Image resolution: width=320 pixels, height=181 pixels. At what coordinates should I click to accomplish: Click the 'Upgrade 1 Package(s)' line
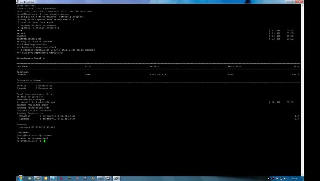click(34, 89)
